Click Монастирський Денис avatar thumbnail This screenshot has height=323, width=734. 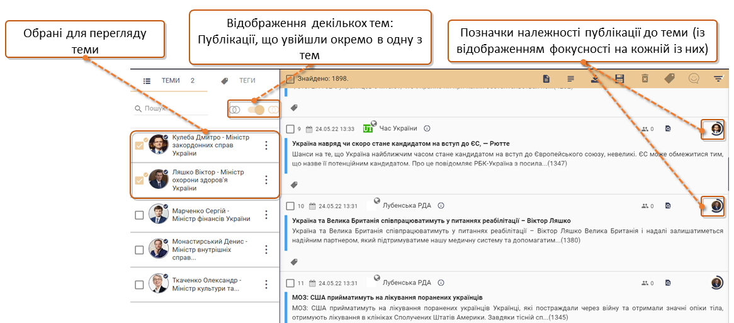158,249
